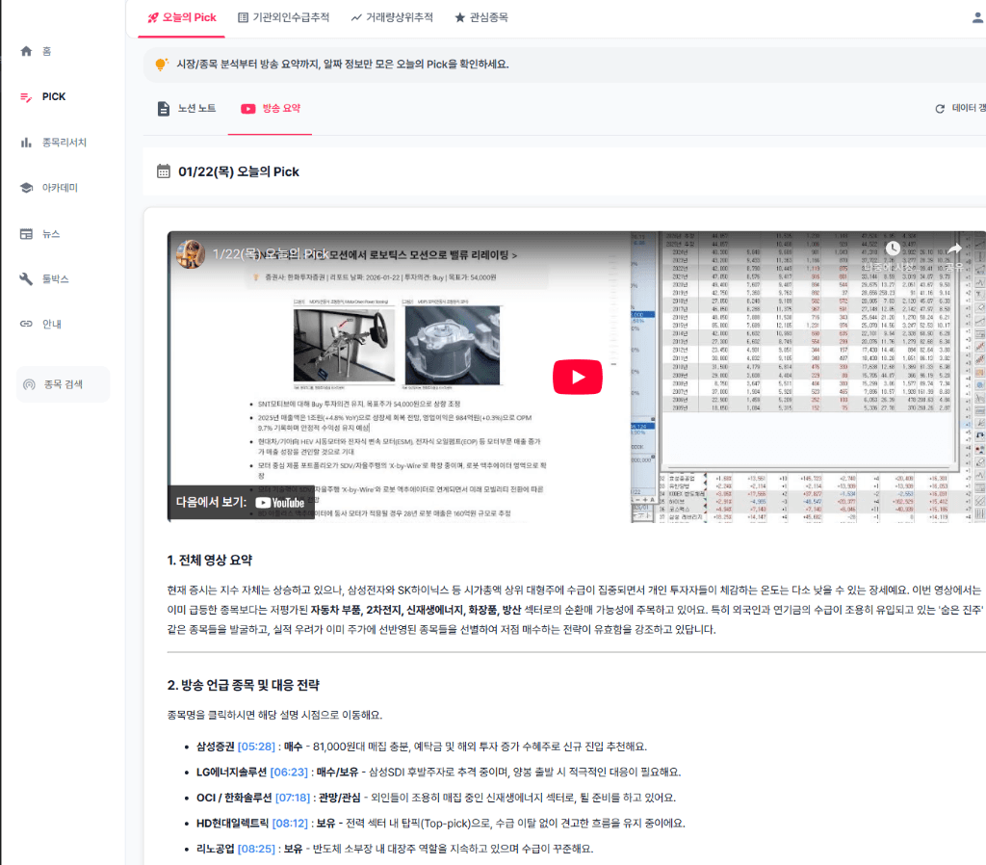Select PICK in the sidebar
The height and width of the screenshot is (865, 986).
(x=42, y=97)
